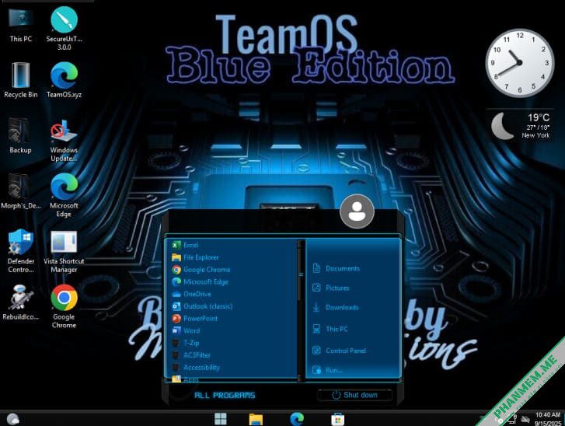Viewport: 565px width, 426px height.
Task: Click the user account avatar in Start menu
Action: [357, 211]
